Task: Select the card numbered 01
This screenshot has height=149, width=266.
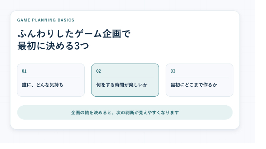Action: [51, 80]
